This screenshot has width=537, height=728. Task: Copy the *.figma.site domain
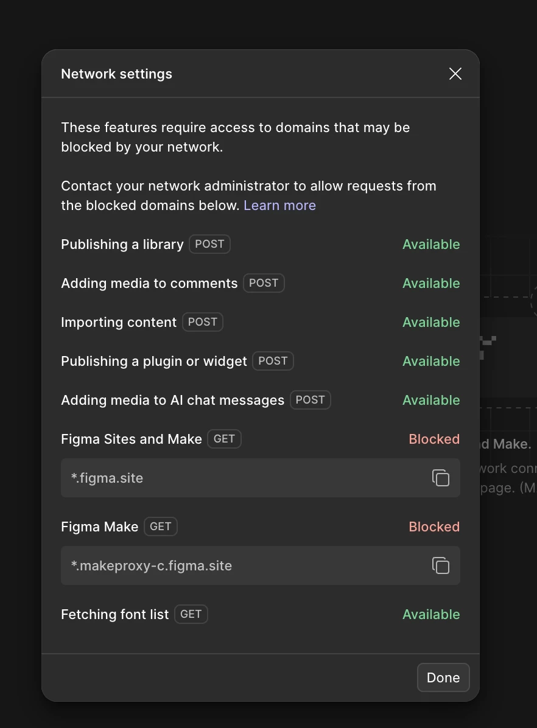(x=440, y=478)
